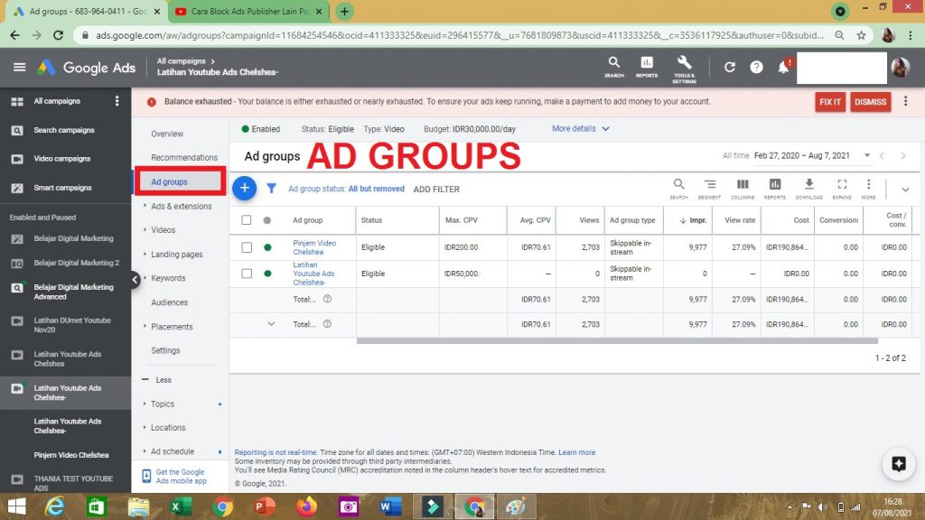Expand the table to full screen
Image resolution: width=925 pixels, height=520 pixels.
click(841, 188)
